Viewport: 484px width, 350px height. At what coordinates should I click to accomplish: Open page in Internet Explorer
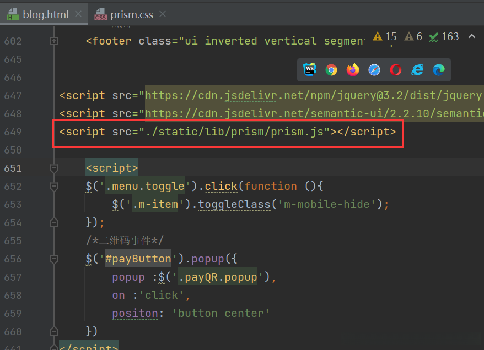[x=417, y=70]
